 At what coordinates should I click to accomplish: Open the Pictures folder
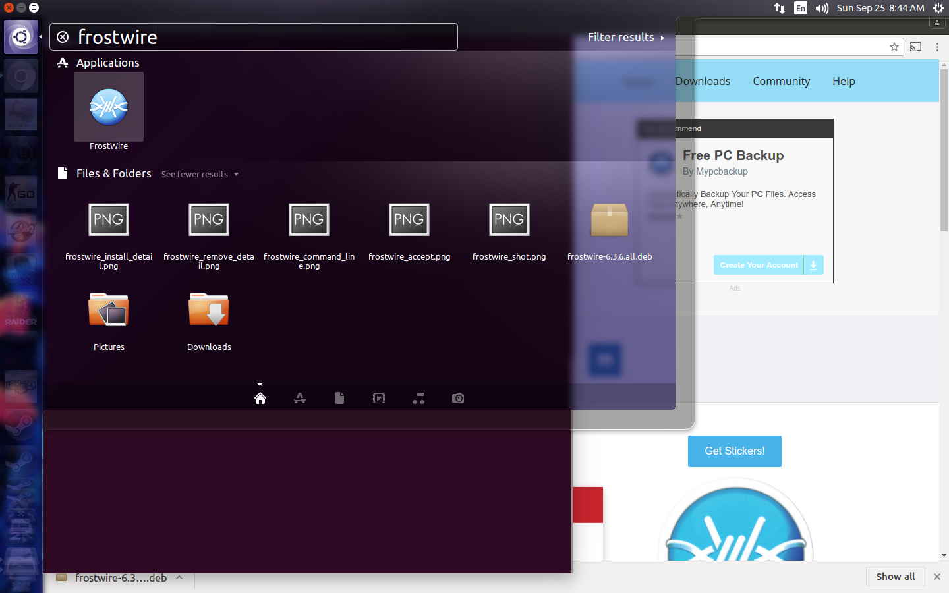(109, 322)
